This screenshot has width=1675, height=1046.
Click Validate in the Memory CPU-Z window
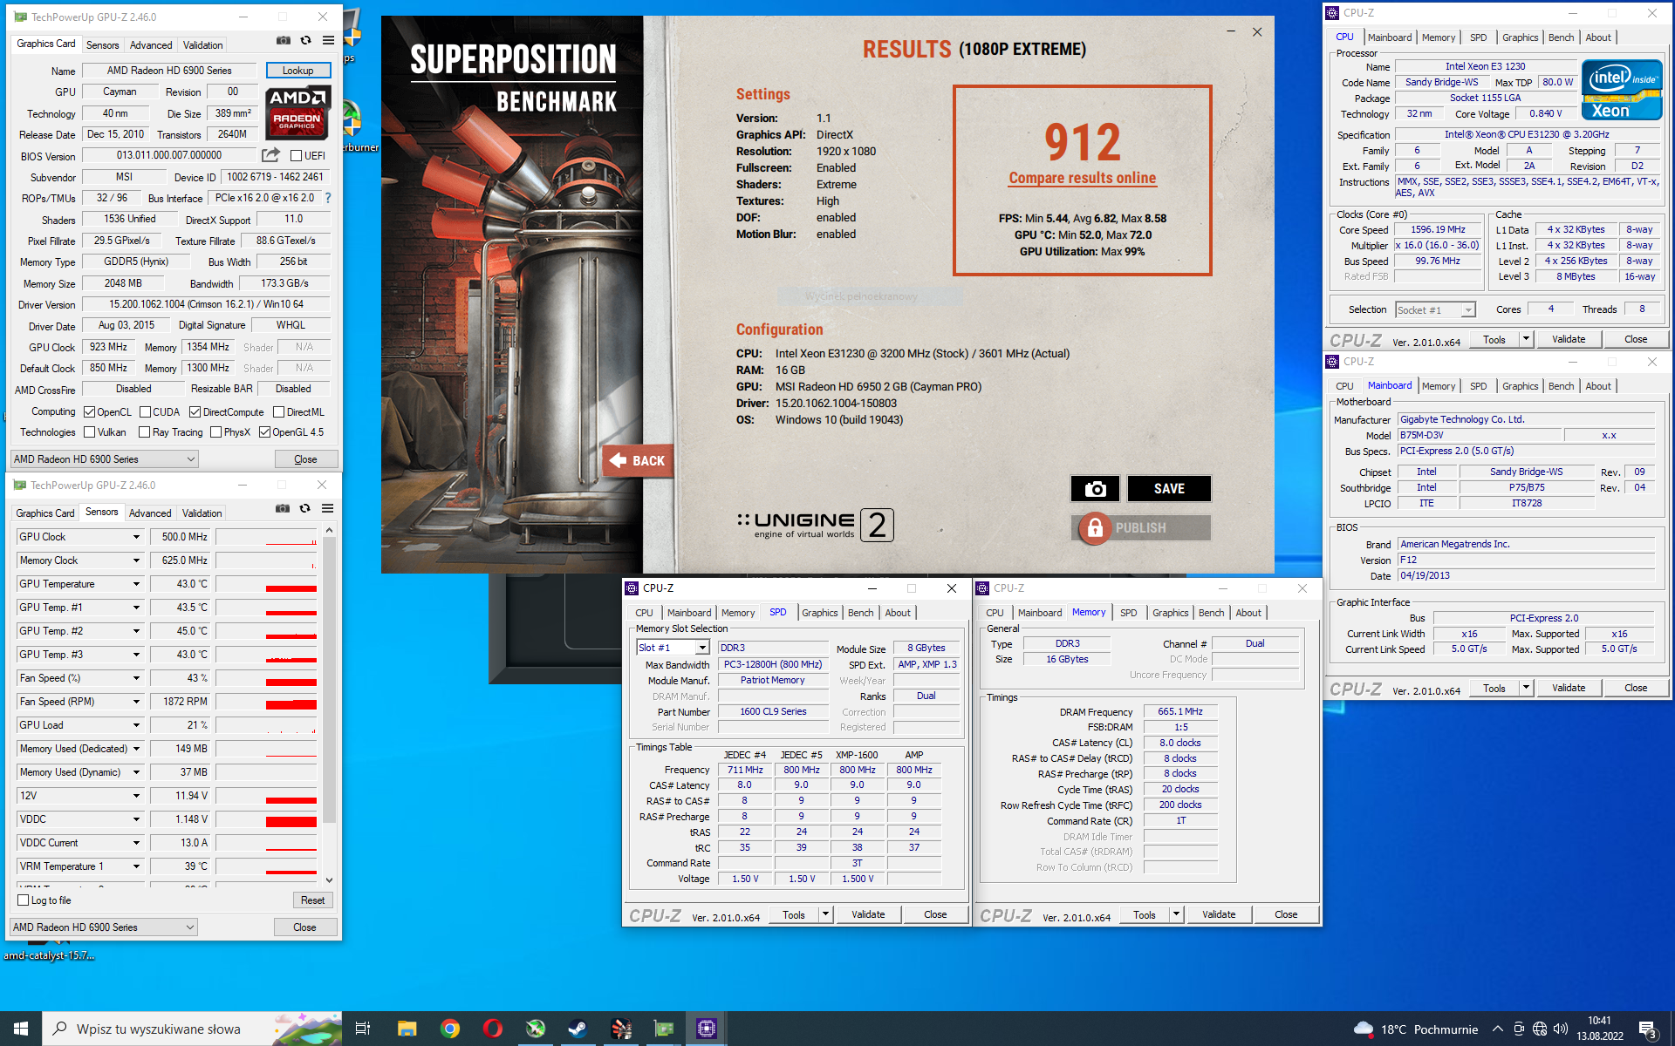[1219, 914]
